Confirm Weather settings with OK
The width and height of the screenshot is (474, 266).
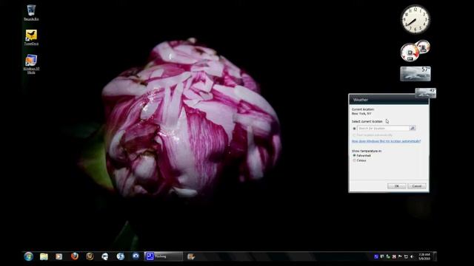397,186
